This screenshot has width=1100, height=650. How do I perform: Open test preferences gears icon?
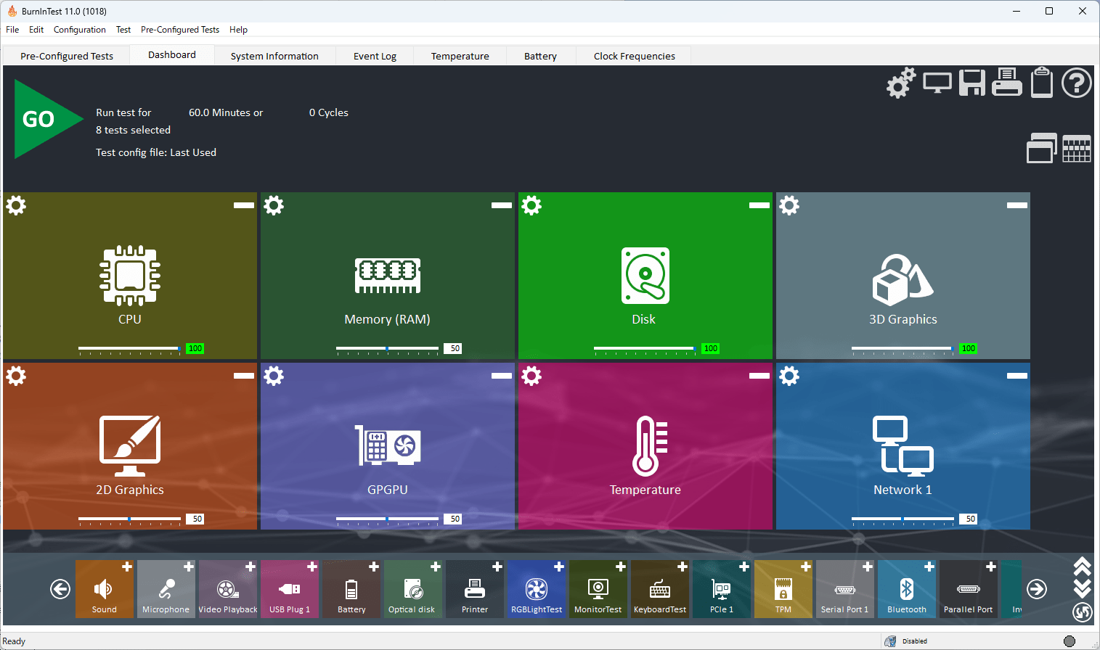coord(900,83)
